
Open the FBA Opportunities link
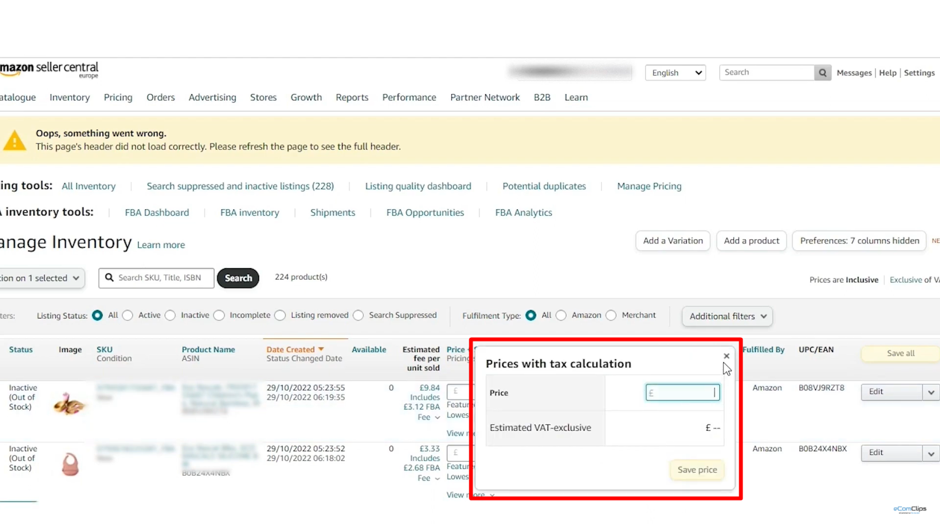425,212
